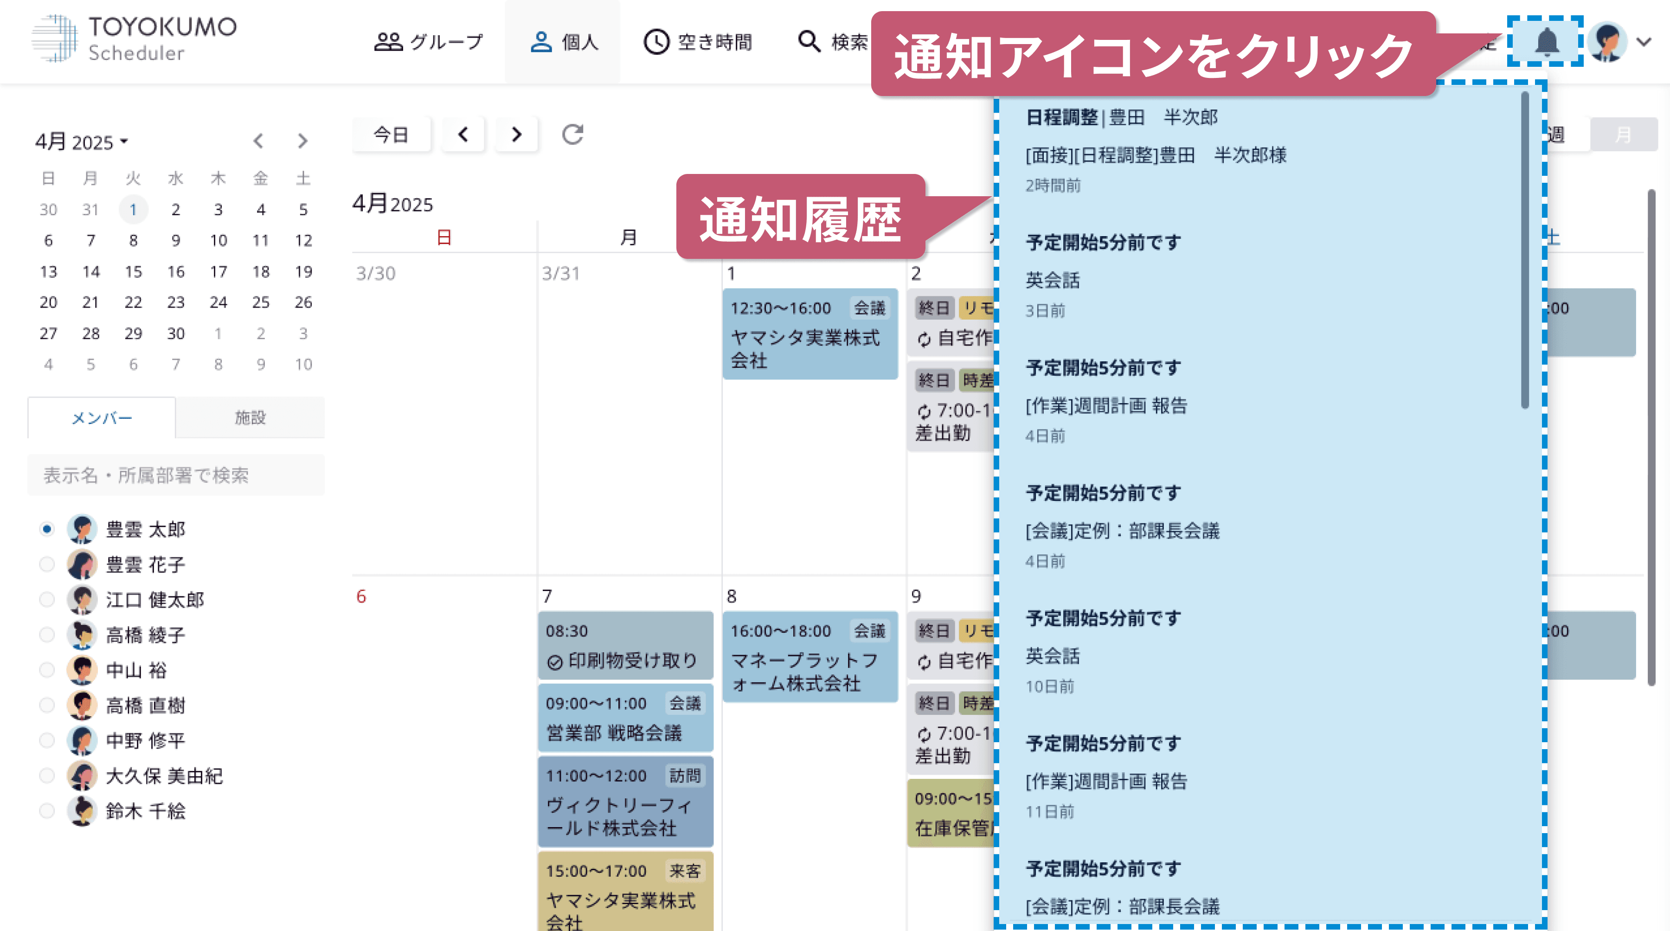Reload the calendar with the refresh icon
This screenshot has width=1670, height=931.
[x=572, y=134]
